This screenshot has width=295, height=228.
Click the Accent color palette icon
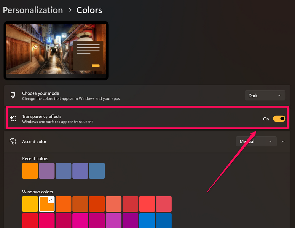(x=13, y=141)
